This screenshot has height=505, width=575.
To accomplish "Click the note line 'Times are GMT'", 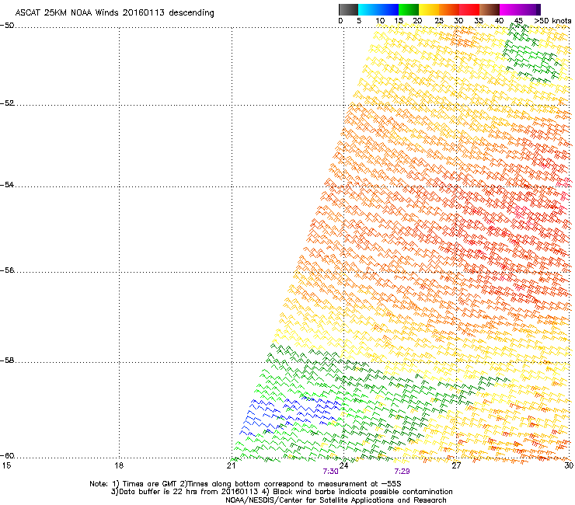I will (149, 484).
